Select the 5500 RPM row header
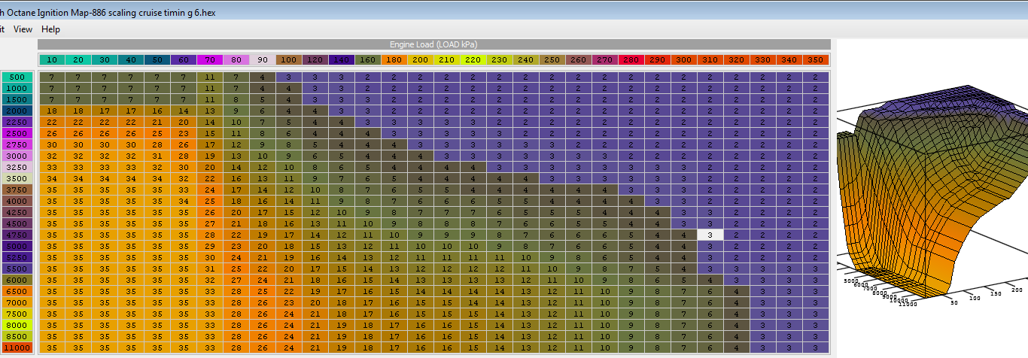Image resolution: width=1028 pixels, height=358 pixels. pos(17,268)
